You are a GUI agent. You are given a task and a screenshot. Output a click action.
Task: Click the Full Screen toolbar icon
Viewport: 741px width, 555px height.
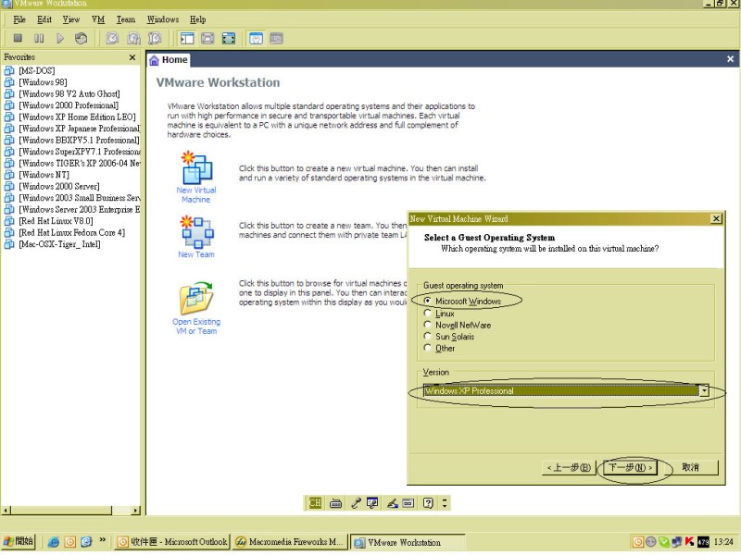[x=229, y=38]
